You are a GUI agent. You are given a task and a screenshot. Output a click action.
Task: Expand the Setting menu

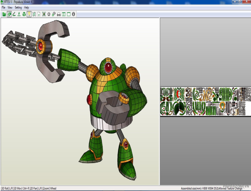pos(18,7)
